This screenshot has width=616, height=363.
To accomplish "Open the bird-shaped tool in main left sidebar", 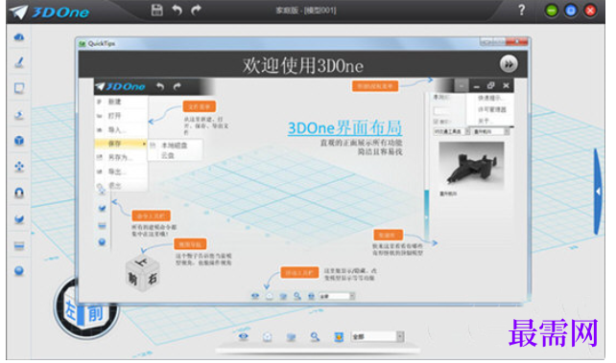I will coord(19,218).
